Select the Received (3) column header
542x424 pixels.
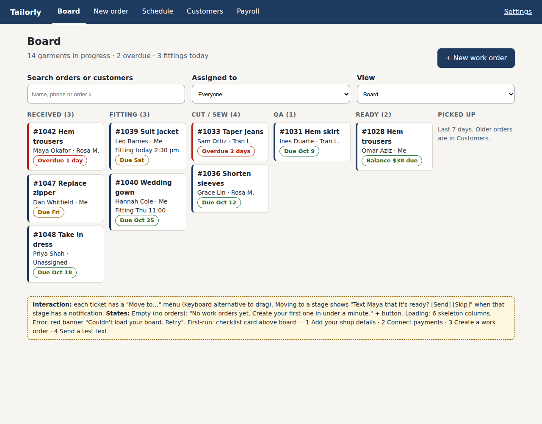[x=51, y=114]
